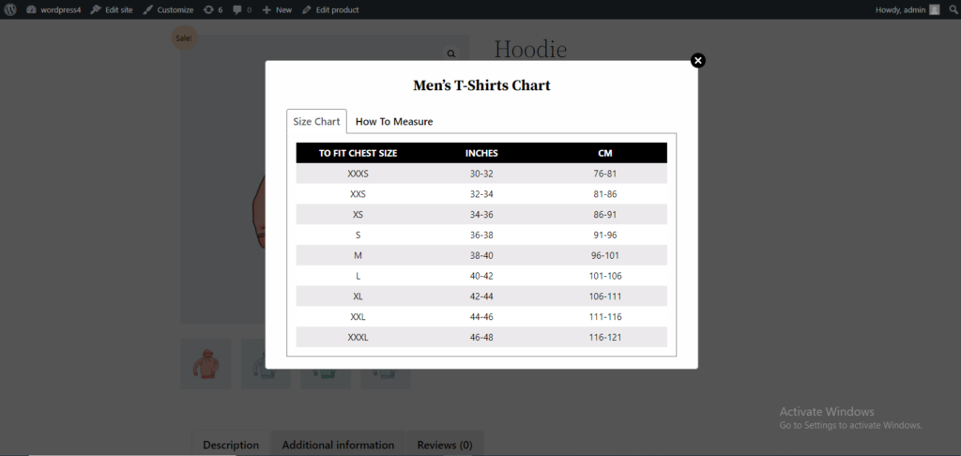Launch the Customize tool
Viewport: 961px width, 456px height.
pyautogui.click(x=169, y=9)
